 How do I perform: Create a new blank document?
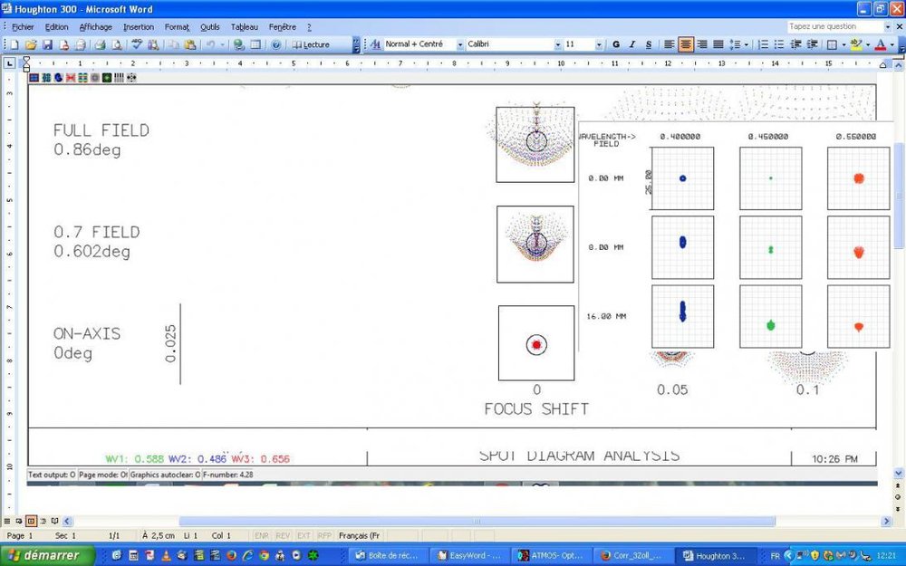[14, 44]
